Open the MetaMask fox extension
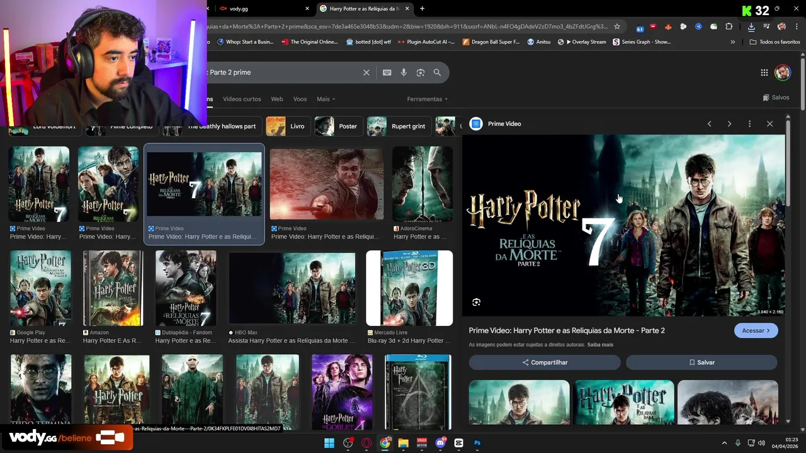The image size is (806, 453). (x=668, y=26)
